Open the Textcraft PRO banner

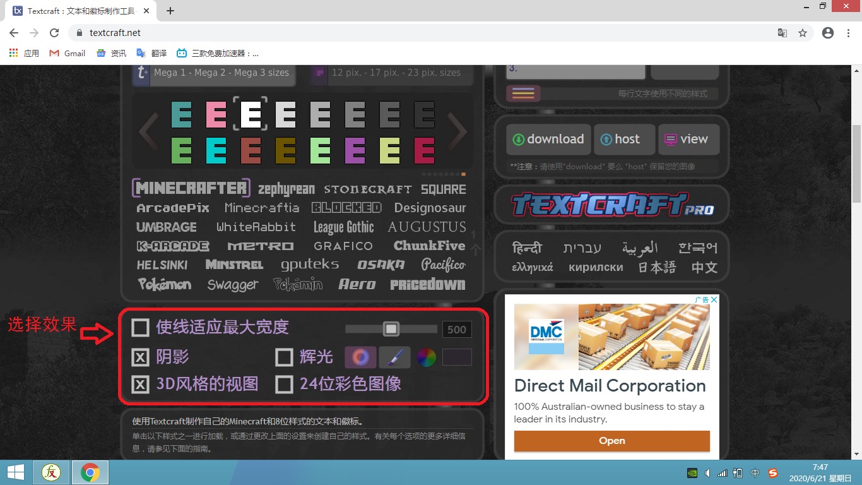611,205
